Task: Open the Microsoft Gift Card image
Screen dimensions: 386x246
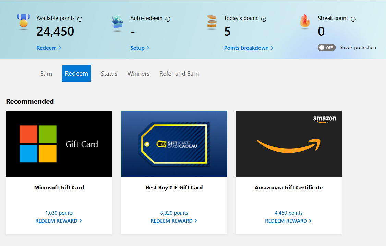Action: pyautogui.click(x=59, y=144)
